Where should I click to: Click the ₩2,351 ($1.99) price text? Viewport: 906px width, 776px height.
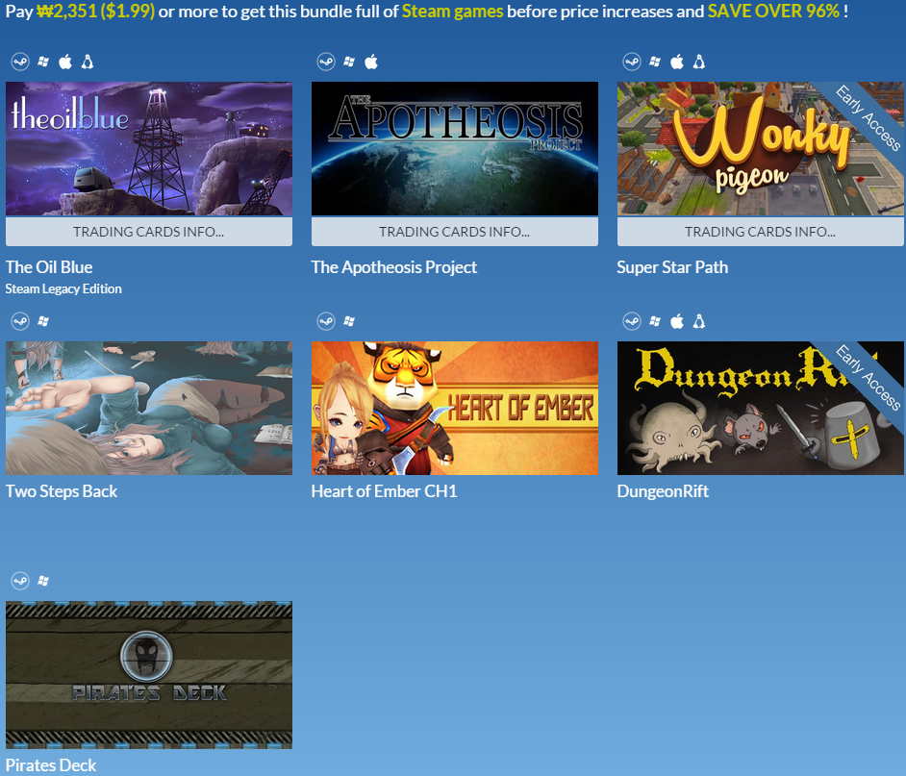(96, 11)
